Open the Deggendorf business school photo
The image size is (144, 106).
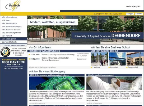pos(135,59)
